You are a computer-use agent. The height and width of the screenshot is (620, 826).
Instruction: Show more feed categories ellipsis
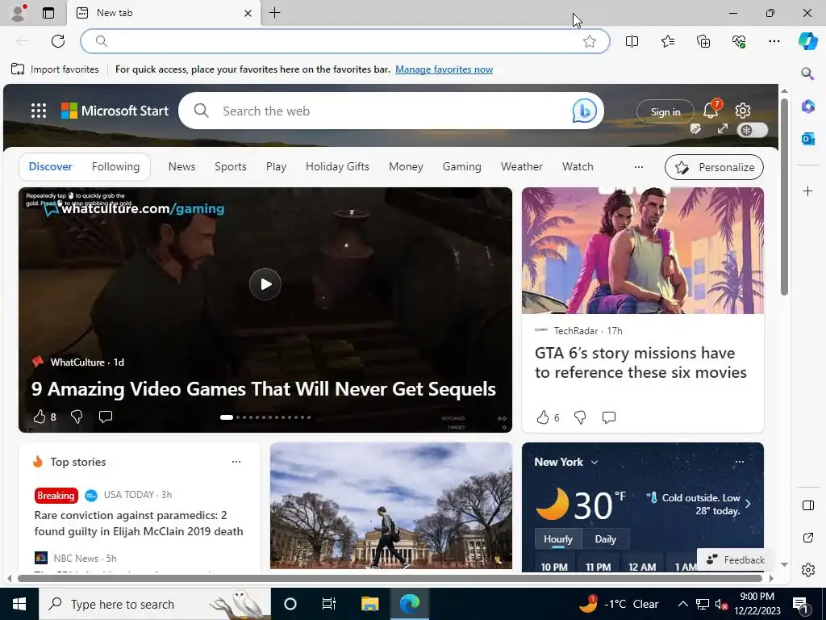tap(639, 166)
